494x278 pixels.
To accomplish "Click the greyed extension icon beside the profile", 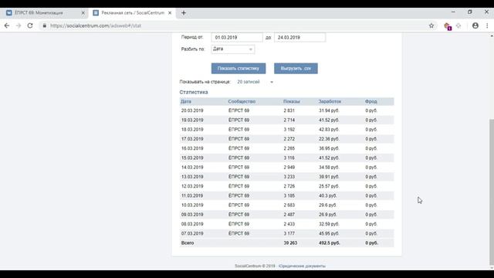I will [x=458, y=25].
